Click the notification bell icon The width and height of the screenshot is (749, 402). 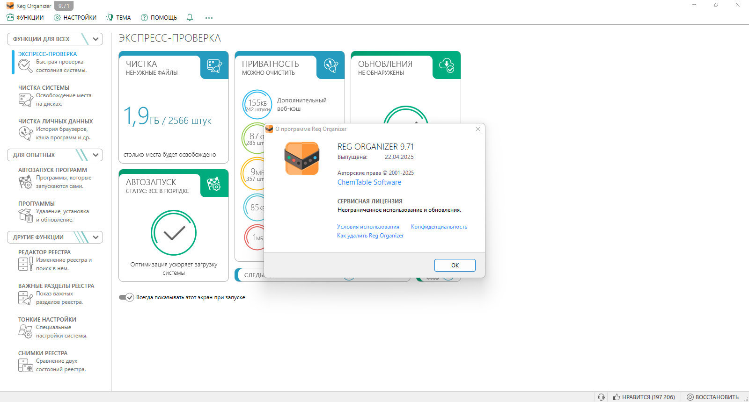[190, 17]
